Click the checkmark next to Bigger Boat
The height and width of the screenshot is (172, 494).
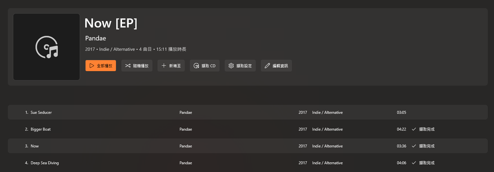(414, 129)
